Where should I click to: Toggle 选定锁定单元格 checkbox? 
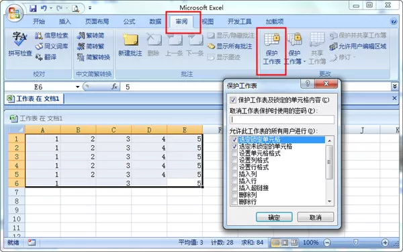pyautogui.click(x=234, y=140)
